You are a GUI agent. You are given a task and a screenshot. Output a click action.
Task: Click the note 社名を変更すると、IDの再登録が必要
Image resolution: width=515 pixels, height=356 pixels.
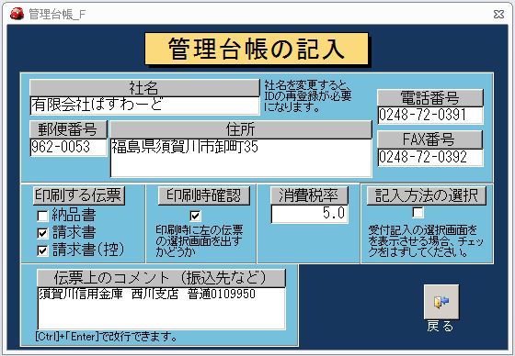[308, 96]
